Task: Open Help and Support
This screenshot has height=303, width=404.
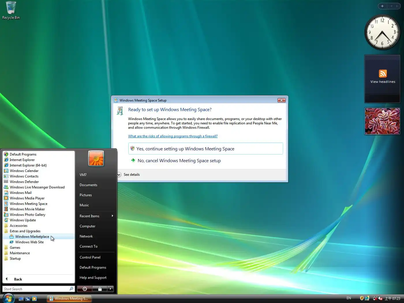Action: [x=96, y=278]
